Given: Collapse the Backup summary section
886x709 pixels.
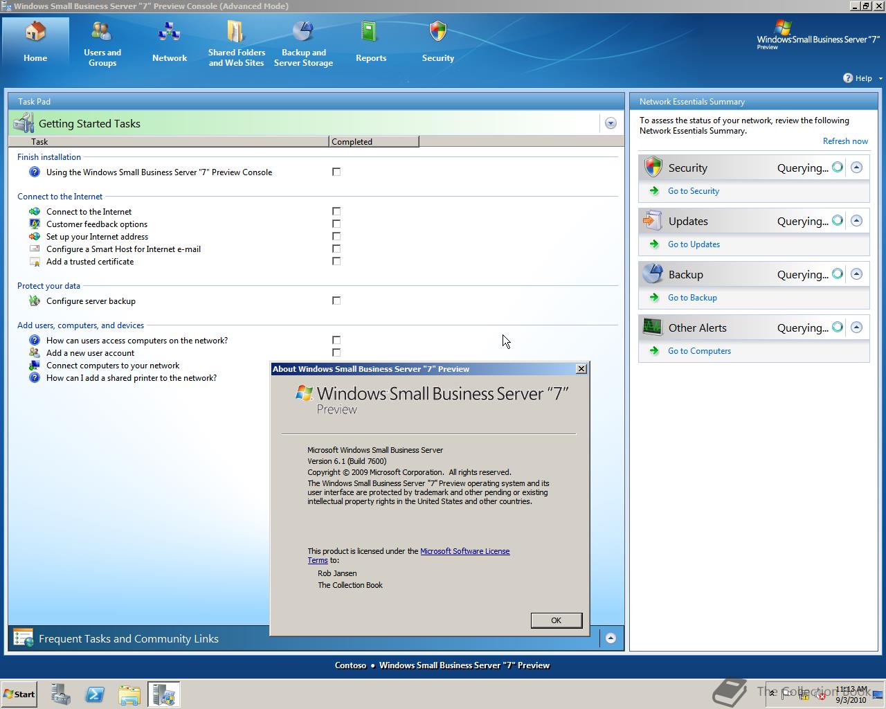Looking at the screenshot, I should 856,273.
